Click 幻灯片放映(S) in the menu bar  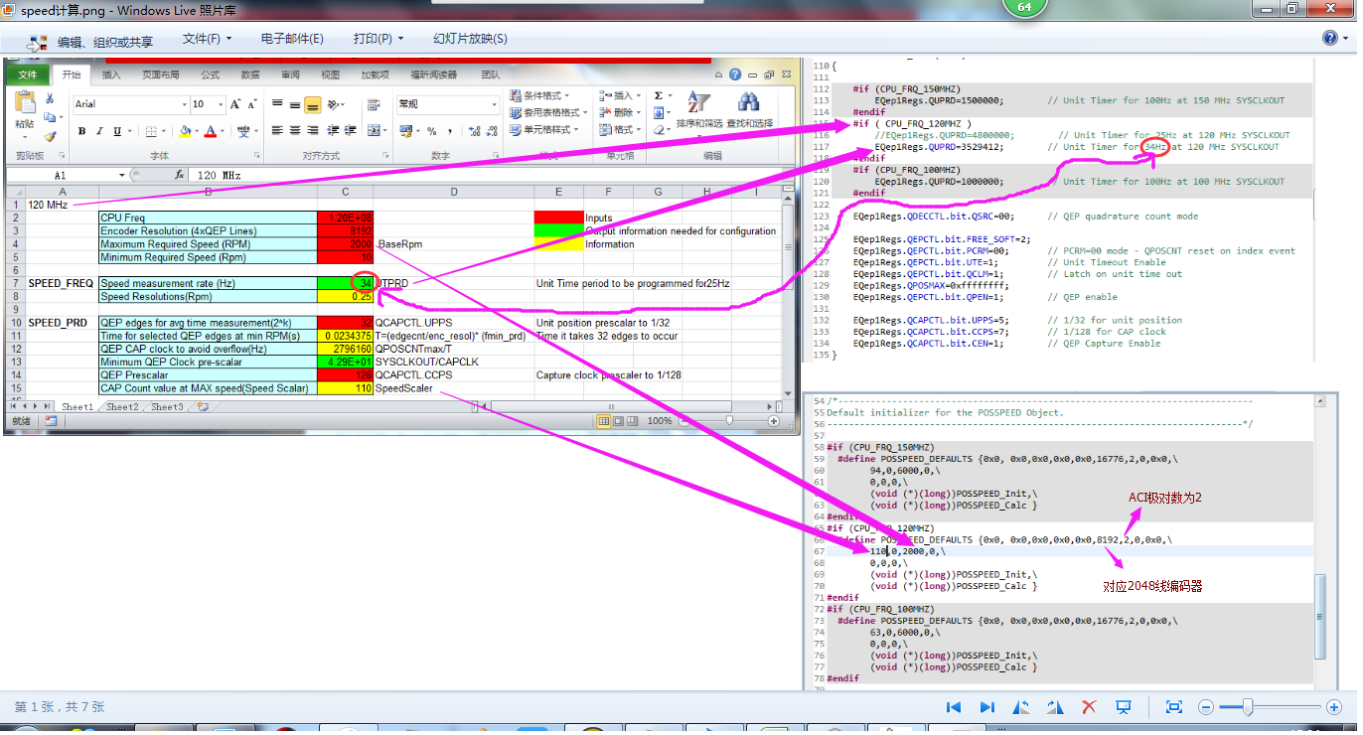(x=470, y=39)
